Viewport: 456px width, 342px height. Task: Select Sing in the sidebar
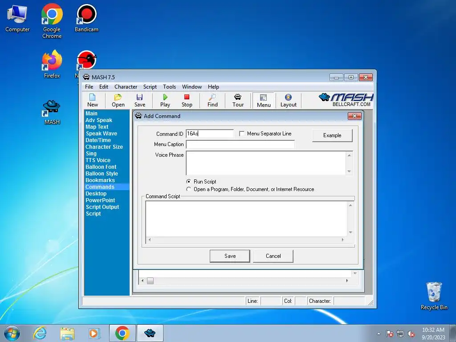(91, 154)
